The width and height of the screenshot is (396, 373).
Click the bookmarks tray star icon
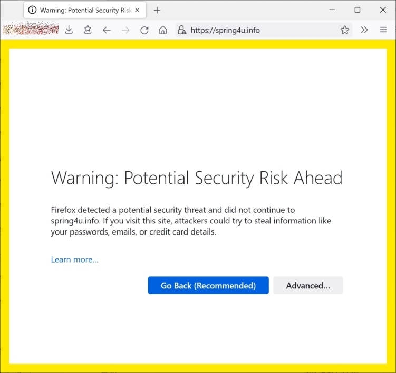coord(88,30)
